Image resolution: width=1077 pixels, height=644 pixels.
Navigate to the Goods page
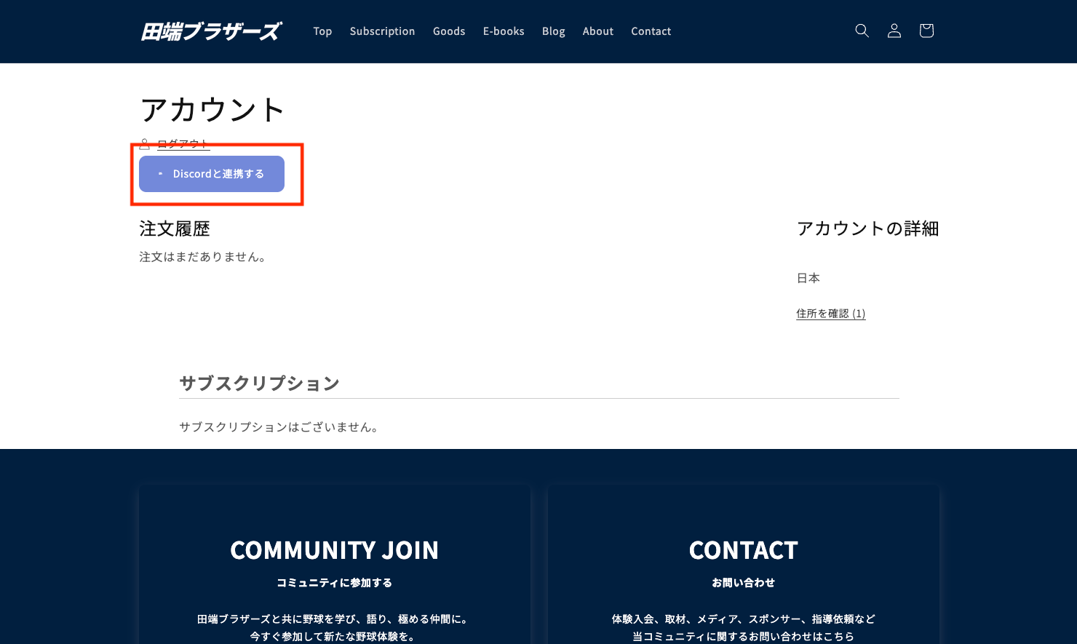[x=448, y=31]
